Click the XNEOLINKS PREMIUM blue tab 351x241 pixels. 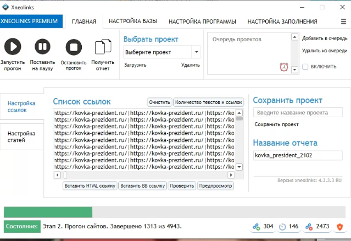31,21
